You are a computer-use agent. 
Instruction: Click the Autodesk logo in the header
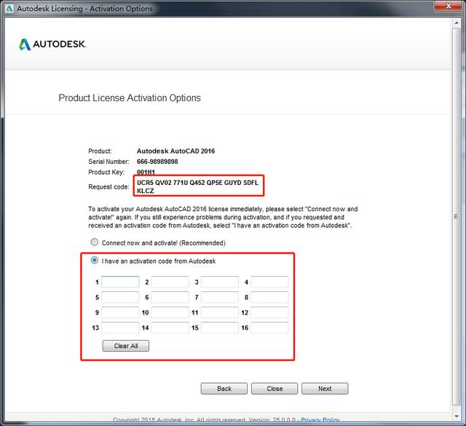52,44
